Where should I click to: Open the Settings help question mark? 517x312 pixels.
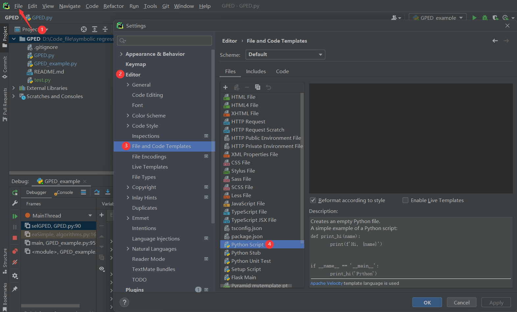pyautogui.click(x=125, y=302)
